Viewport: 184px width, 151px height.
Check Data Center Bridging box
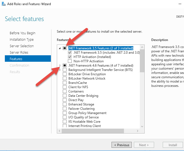tap(65, 96)
